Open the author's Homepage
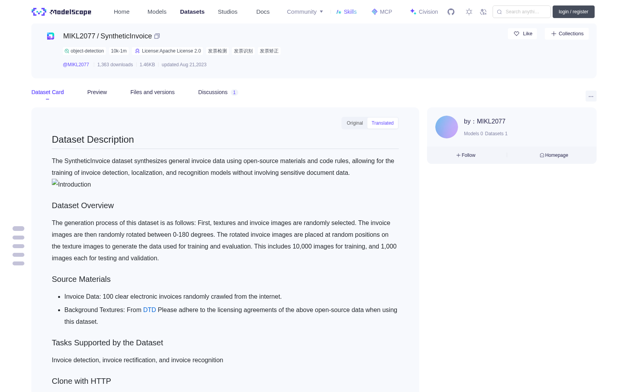 (x=554, y=155)
